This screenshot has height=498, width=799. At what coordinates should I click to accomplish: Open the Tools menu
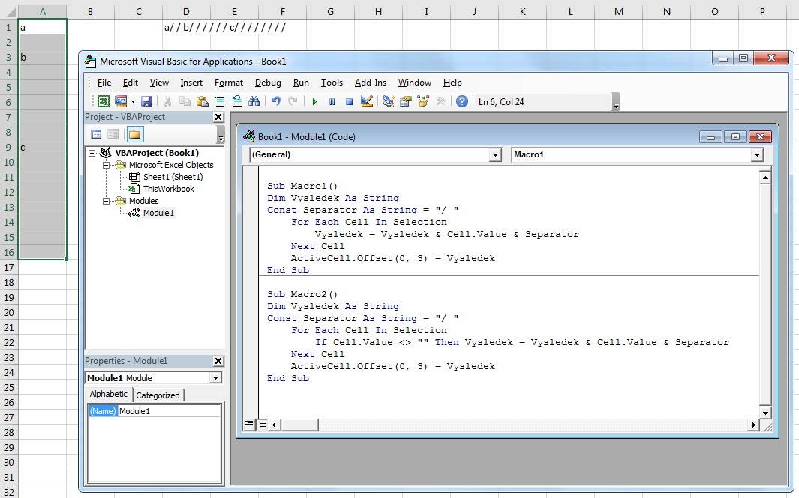pyautogui.click(x=332, y=82)
